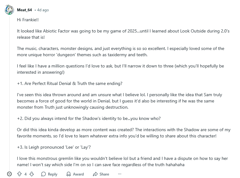The height and width of the screenshot is (178, 240).
Task: Click the paragraph praising music and characters
Action: pos(121,52)
